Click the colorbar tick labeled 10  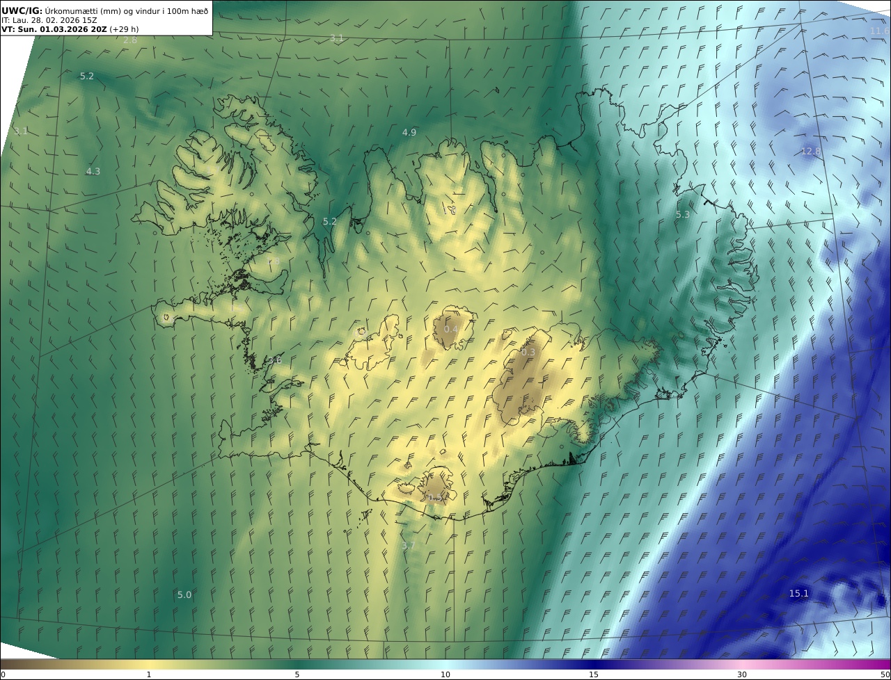pos(445,674)
